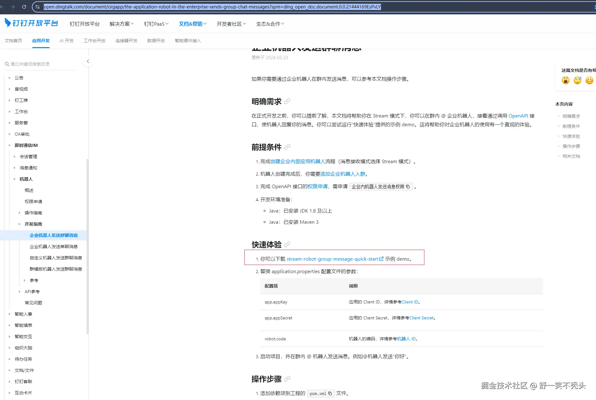Rate the page with the angry face emoji

565,80
